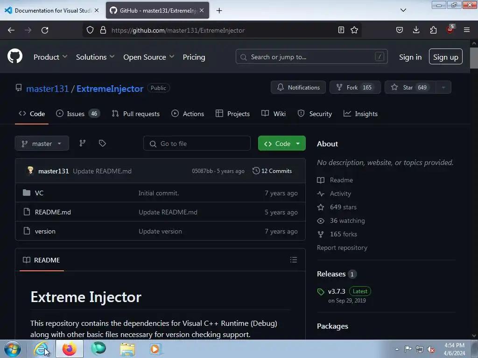The width and height of the screenshot is (478, 358).
Task: Switch to the Actions tab
Action: pyautogui.click(x=188, y=114)
